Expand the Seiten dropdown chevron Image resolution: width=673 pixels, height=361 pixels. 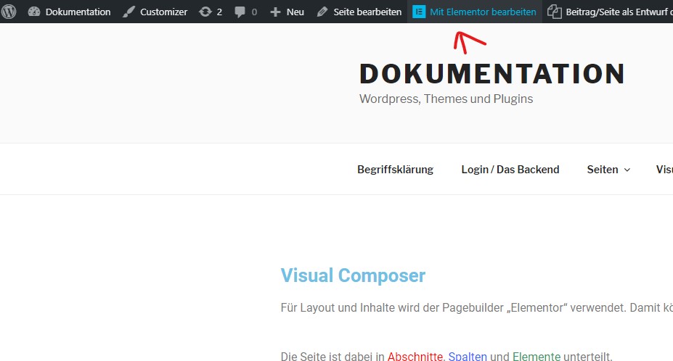point(627,170)
